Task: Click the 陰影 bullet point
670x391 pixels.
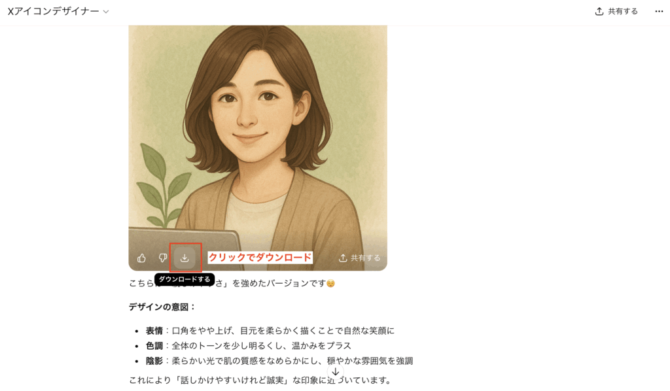Action: point(279,361)
